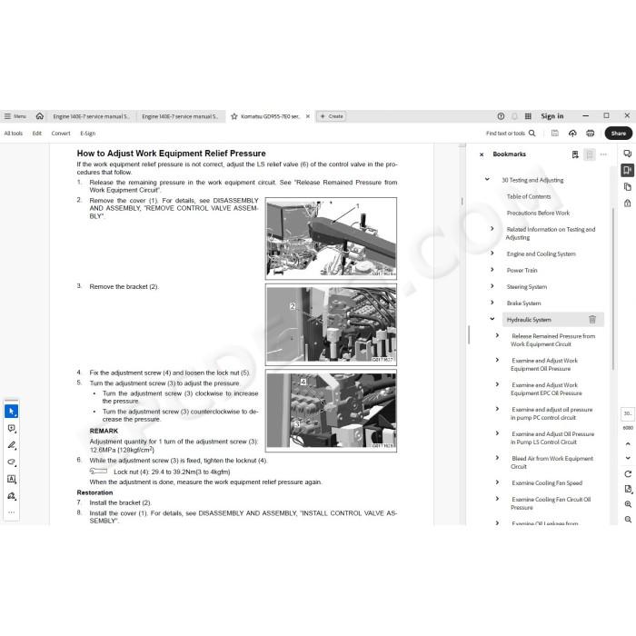Image resolution: width=636 pixels, height=636 pixels.
Task: Click the rotate page clockwise icon
Action: tap(628, 473)
